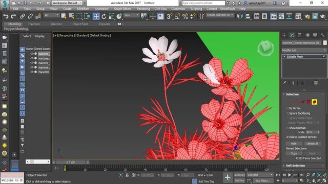Open the Render Setup dialog
This screenshot has height=184, width=328.
pyautogui.click(x=307, y=16)
